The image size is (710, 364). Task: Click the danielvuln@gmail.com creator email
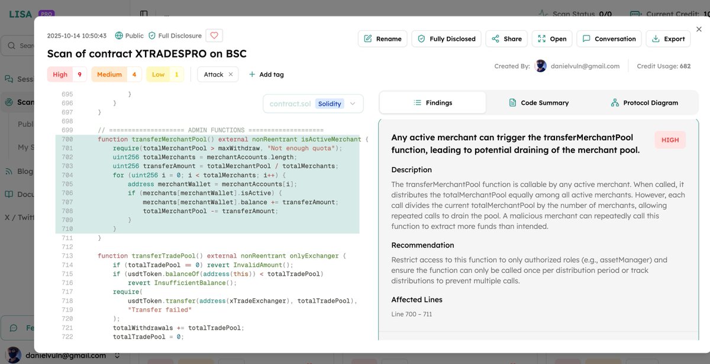(585, 66)
